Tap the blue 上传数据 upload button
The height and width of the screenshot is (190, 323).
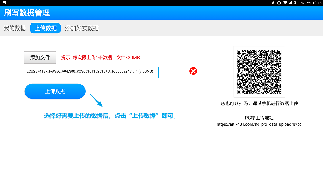tap(55, 91)
